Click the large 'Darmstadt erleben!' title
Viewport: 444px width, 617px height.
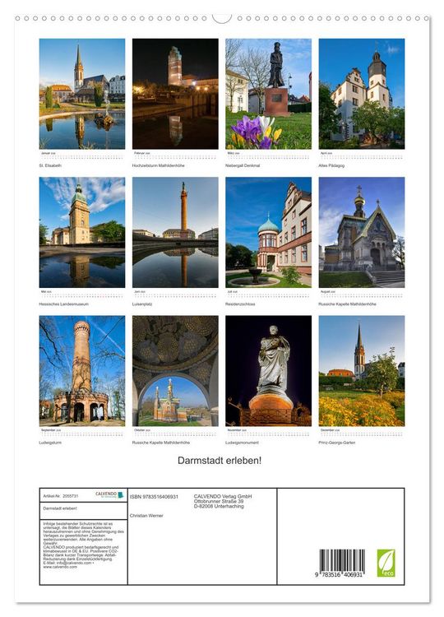click(x=220, y=461)
